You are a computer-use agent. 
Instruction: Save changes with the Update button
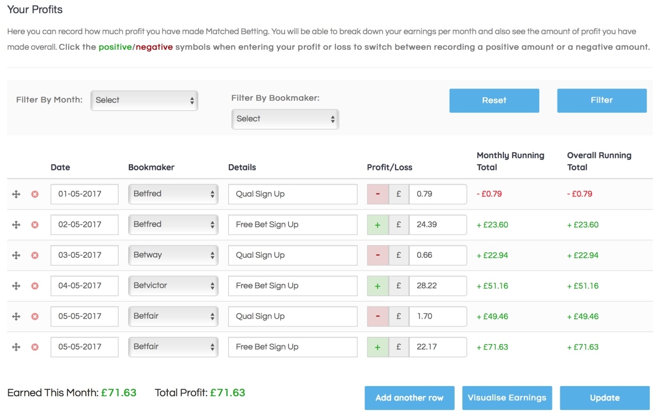604,398
